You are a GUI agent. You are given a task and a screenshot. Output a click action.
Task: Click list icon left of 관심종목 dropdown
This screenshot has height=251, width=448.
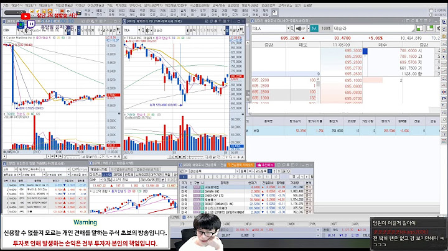coord(182,171)
